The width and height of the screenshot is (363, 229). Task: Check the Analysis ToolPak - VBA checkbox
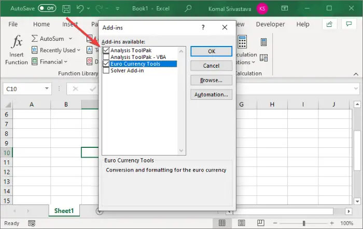pos(106,57)
